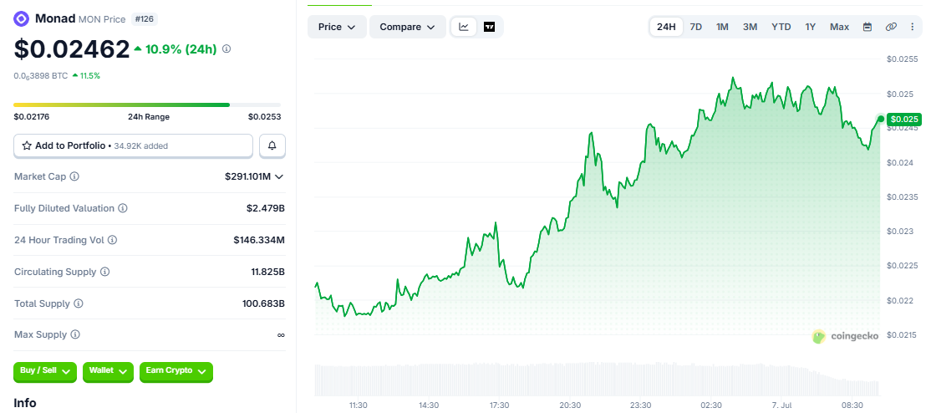Image resolution: width=931 pixels, height=413 pixels.
Task: Click the Monad coin logo icon
Action: [x=22, y=19]
